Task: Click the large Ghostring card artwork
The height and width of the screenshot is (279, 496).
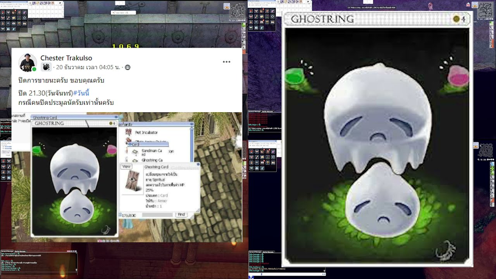Action: pos(377,146)
